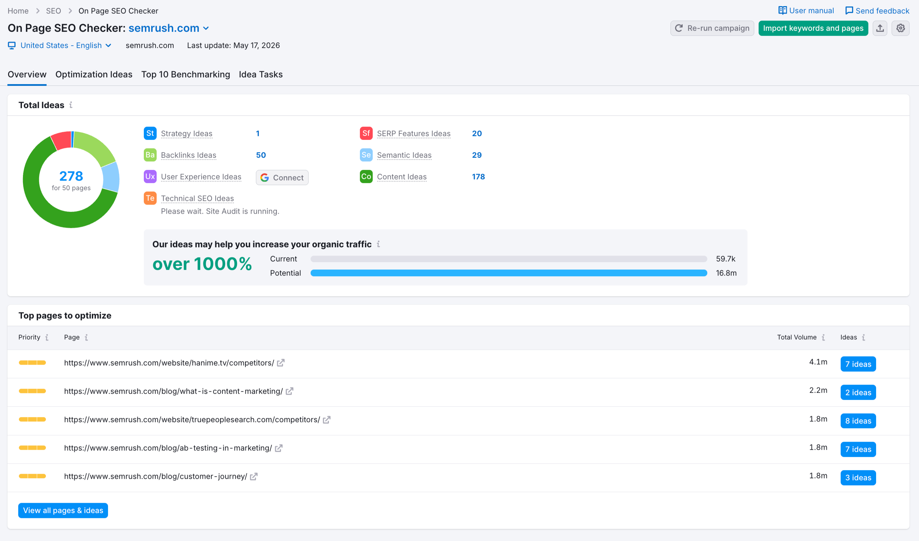
Task: Click the Sf SERP Features badge icon
Action: click(366, 133)
